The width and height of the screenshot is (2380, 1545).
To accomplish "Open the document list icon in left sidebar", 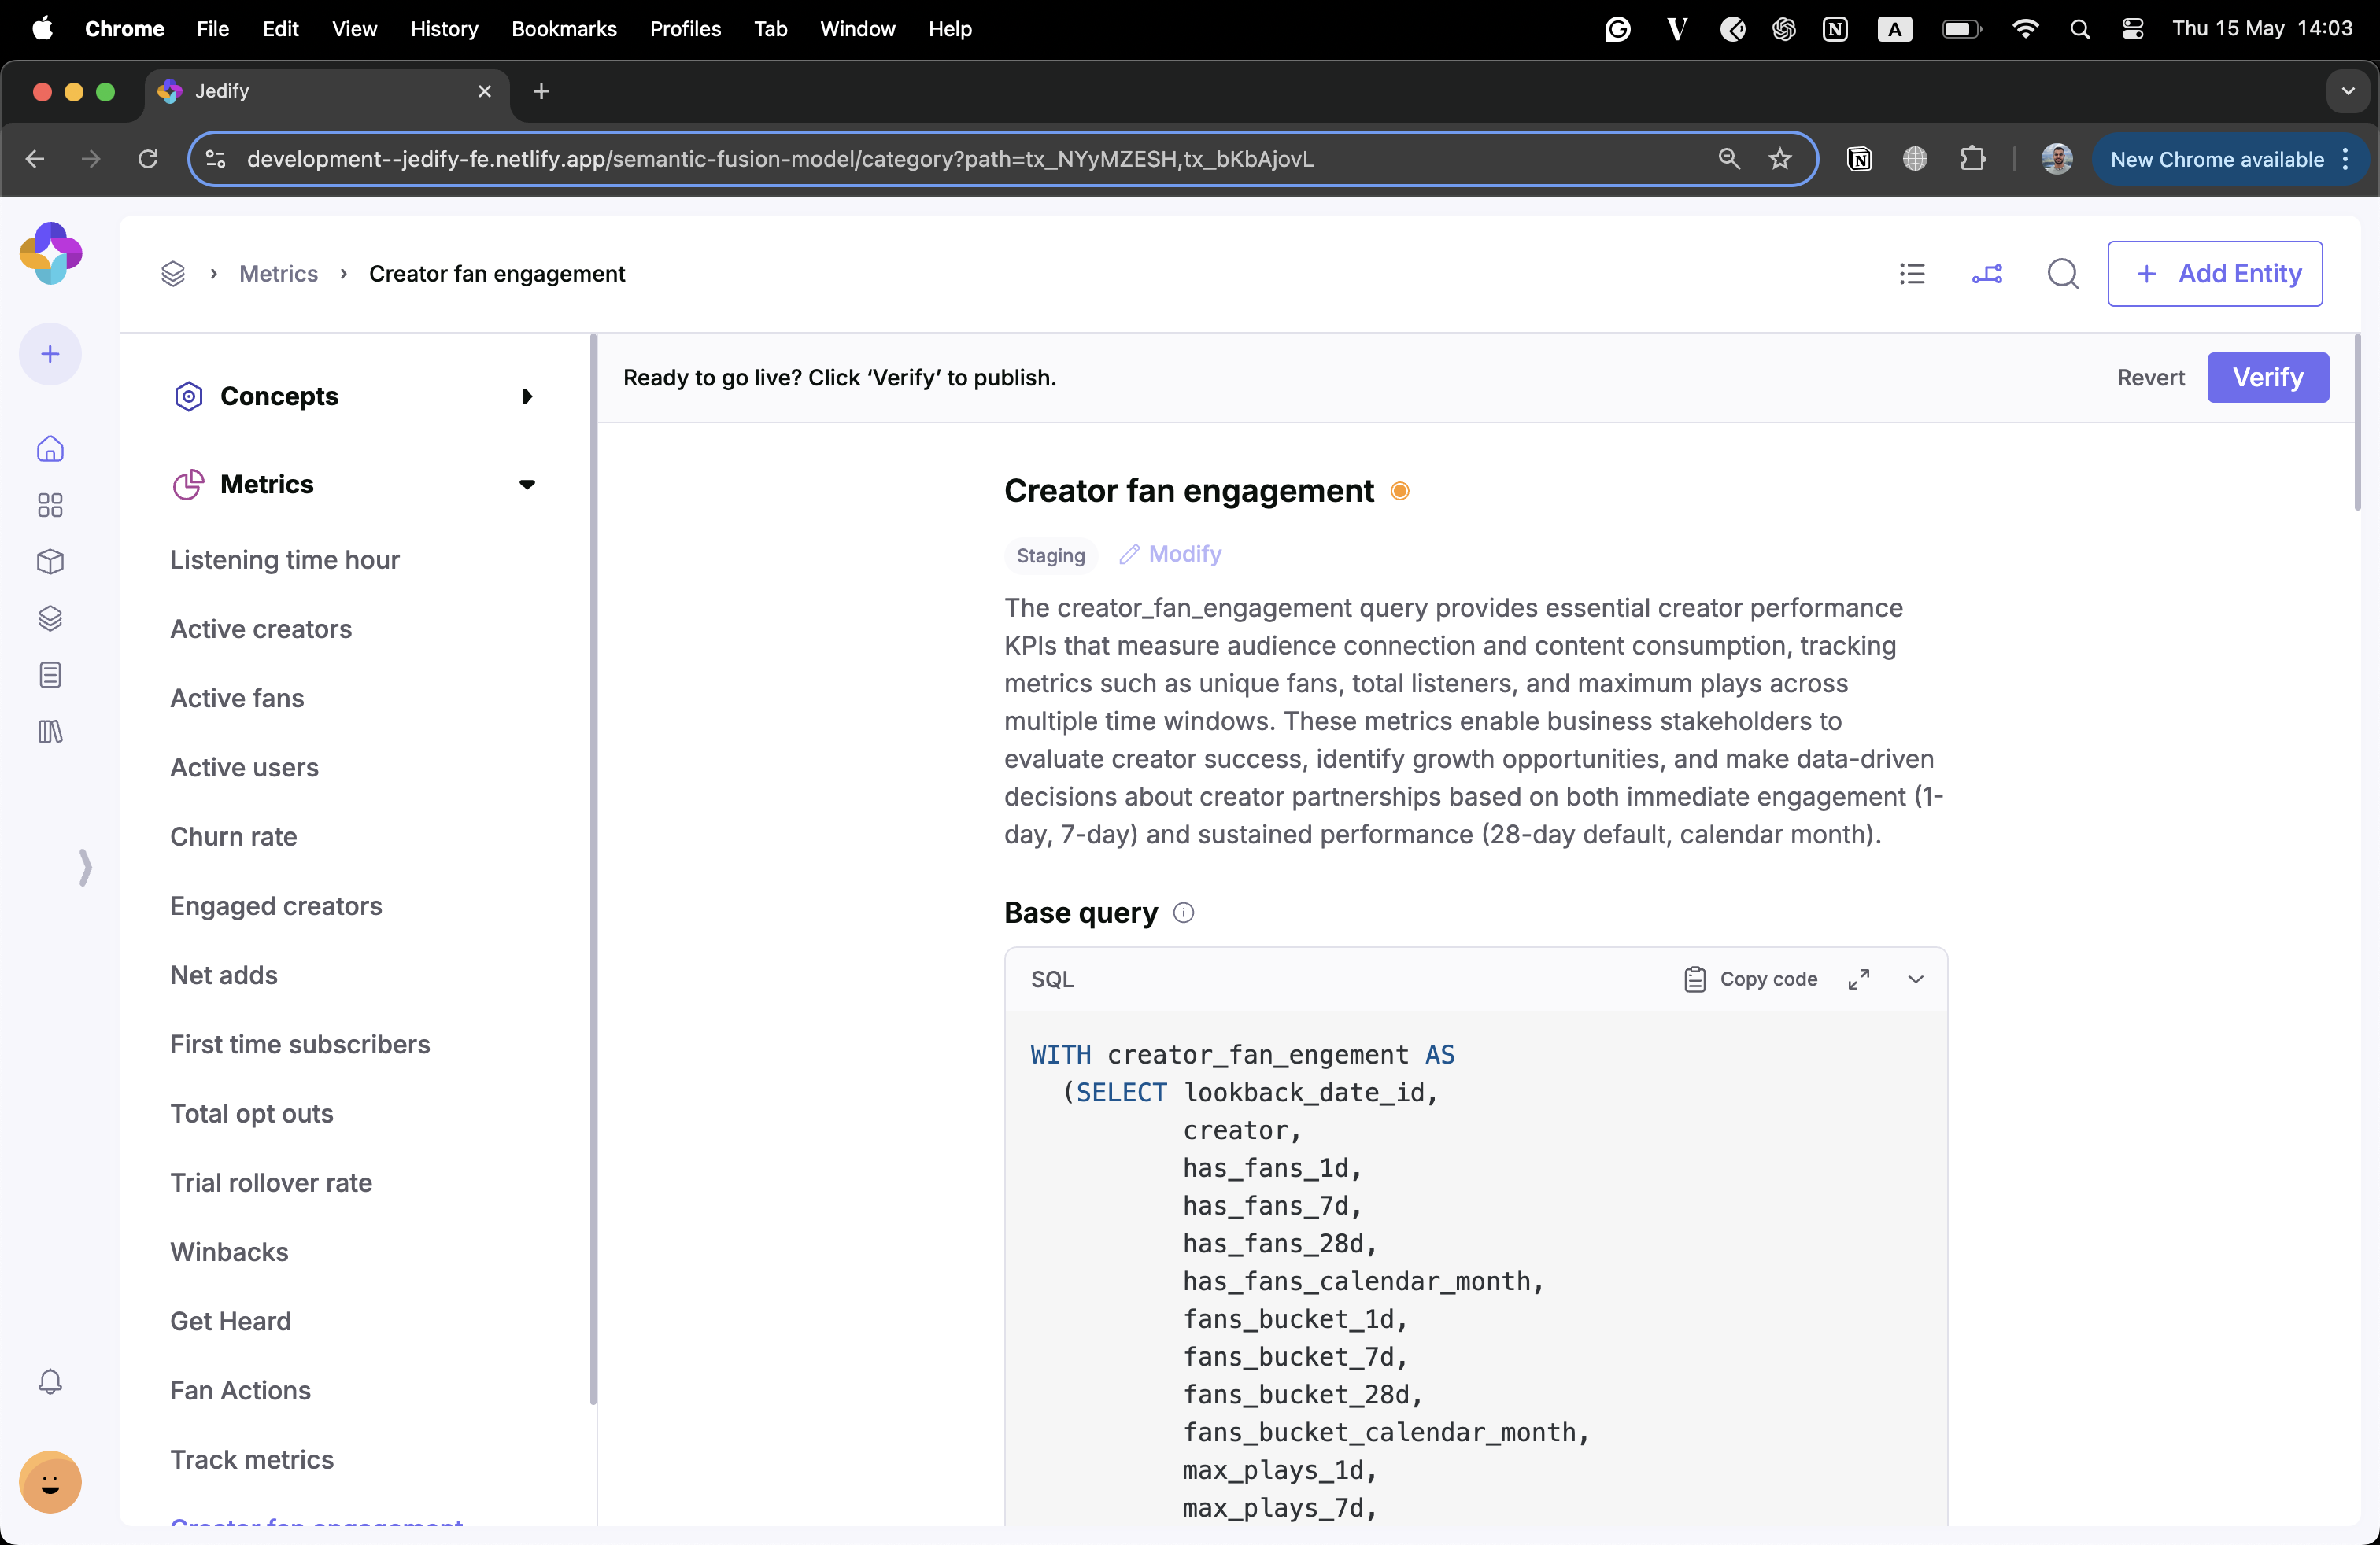I will (50, 675).
